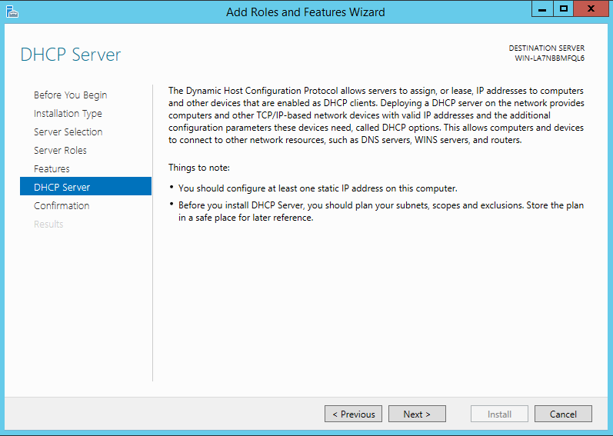The height and width of the screenshot is (436, 613).
Task: Click the Things to note text
Action: coord(199,168)
